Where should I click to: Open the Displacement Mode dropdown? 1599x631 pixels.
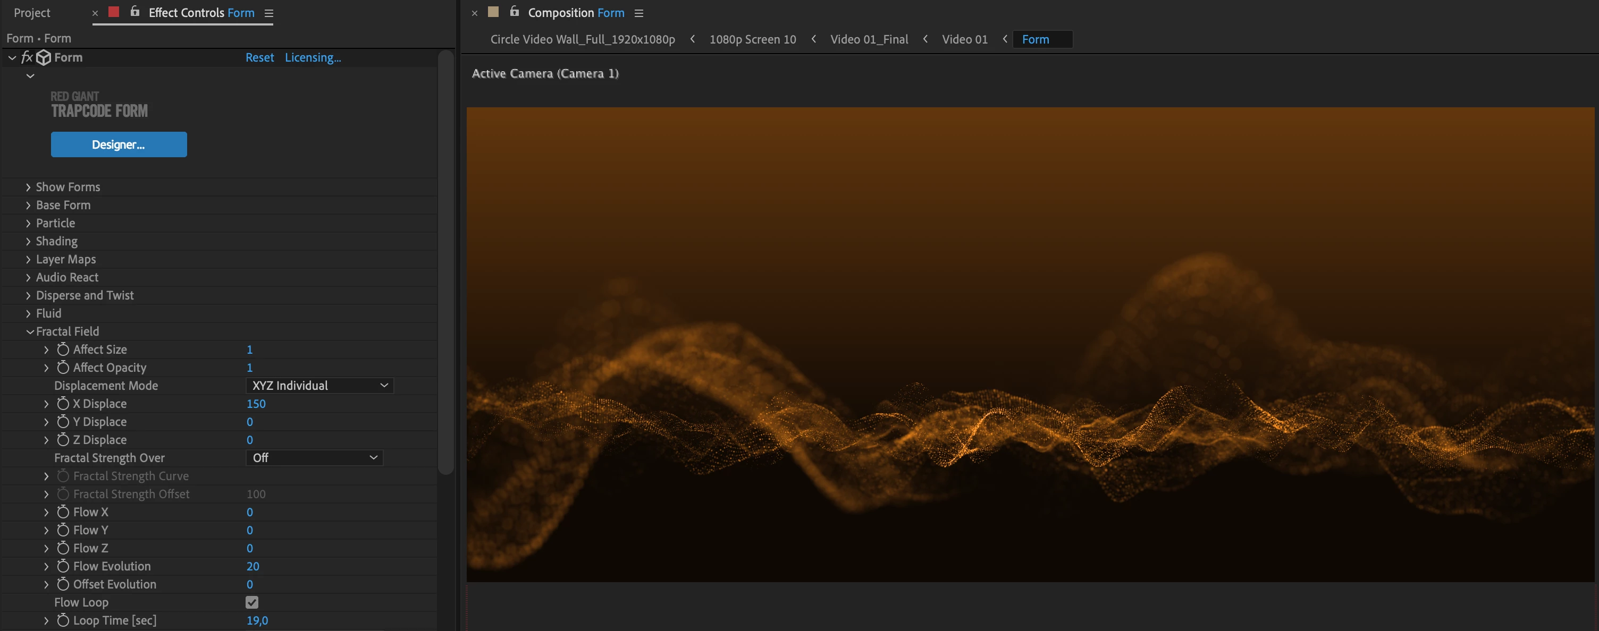319,386
